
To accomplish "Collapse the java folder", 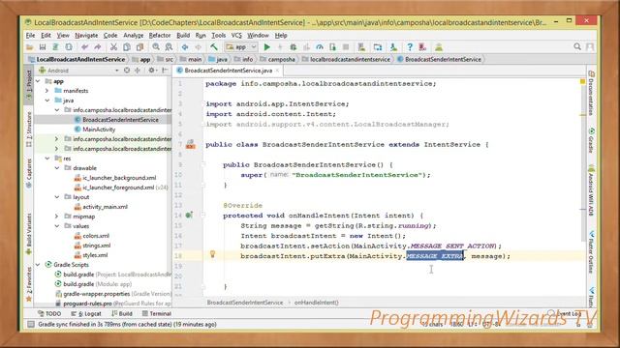I will coord(47,101).
